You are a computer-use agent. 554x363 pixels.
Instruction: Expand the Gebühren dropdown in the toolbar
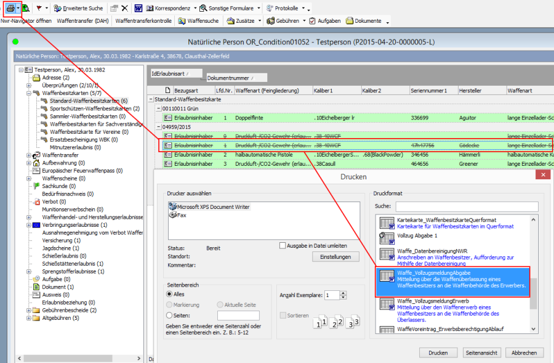[287, 20]
